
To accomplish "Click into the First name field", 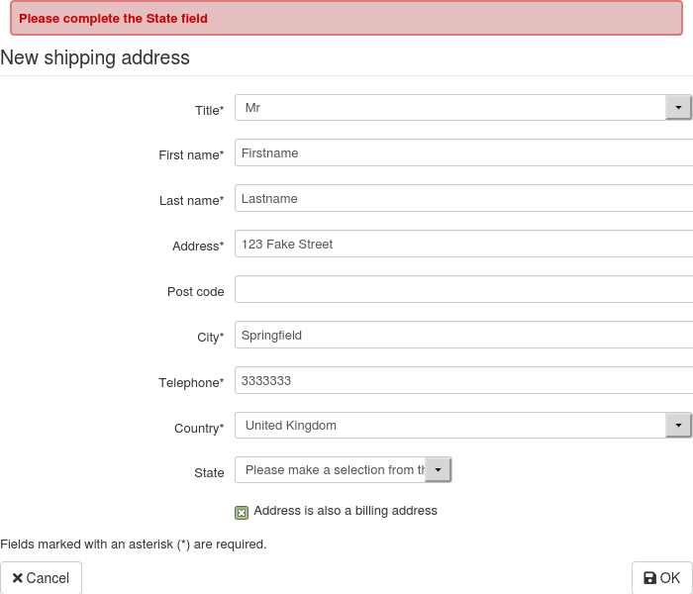I will [463, 153].
